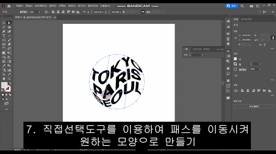Image resolution: width=276 pixels, height=154 pixels.
Task: Click fill swatch in Properties panel
Action: click(x=235, y=59)
